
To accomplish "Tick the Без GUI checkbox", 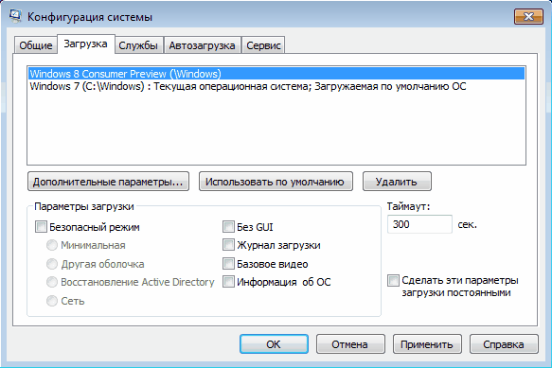I will click(x=228, y=227).
